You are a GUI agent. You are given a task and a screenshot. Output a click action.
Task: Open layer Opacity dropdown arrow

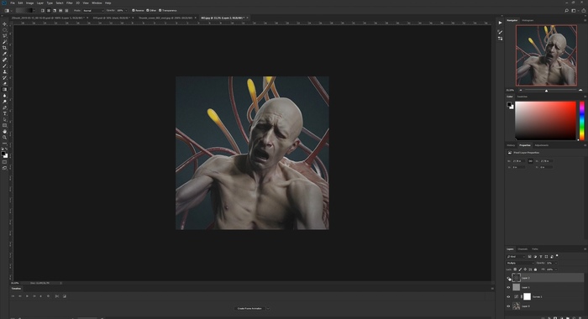tap(555, 263)
